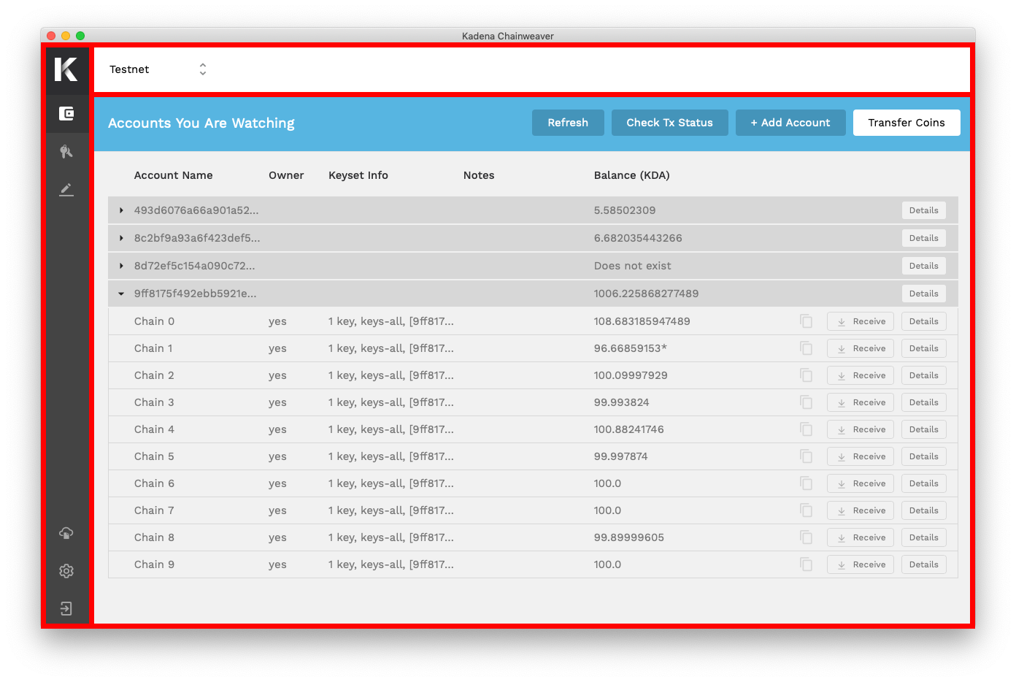Expand the 8c2bf9a93a6f423def5 account row

[x=121, y=238]
